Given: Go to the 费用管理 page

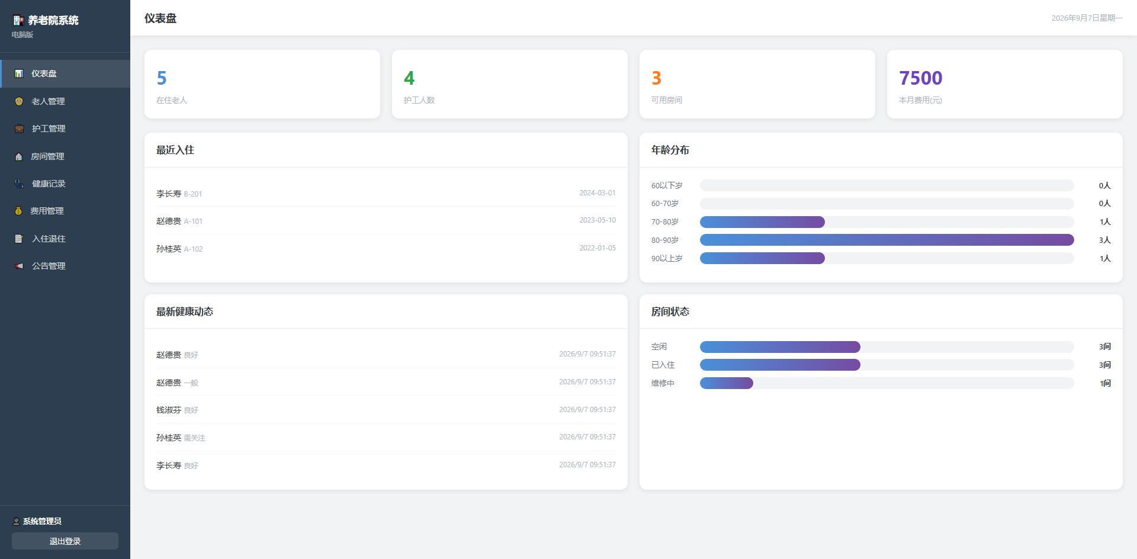Looking at the screenshot, I should 65,211.
